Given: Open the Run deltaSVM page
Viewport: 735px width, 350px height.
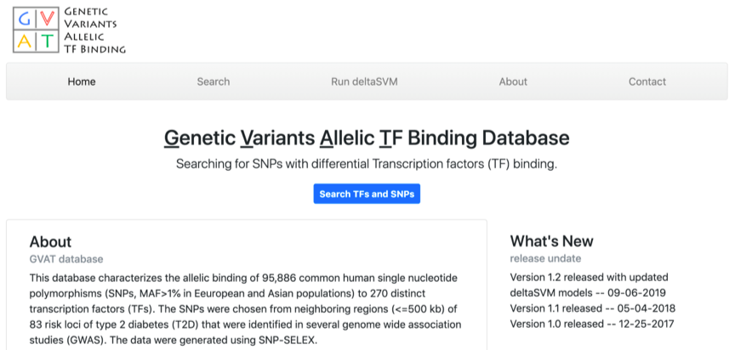Looking at the screenshot, I should click(x=364, y=82).
